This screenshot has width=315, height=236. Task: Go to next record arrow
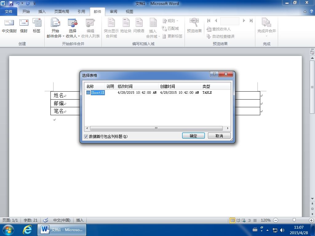point(244,21)
